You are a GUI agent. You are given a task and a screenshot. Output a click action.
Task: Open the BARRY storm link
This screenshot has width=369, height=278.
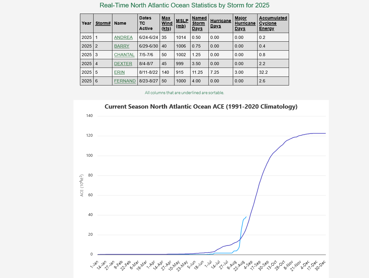pyautogui.click(x=122, y=46)
